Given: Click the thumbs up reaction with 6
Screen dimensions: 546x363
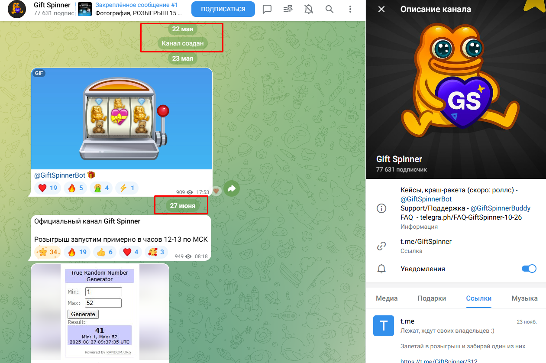Looking at the screenshot, I should (105, 252).
